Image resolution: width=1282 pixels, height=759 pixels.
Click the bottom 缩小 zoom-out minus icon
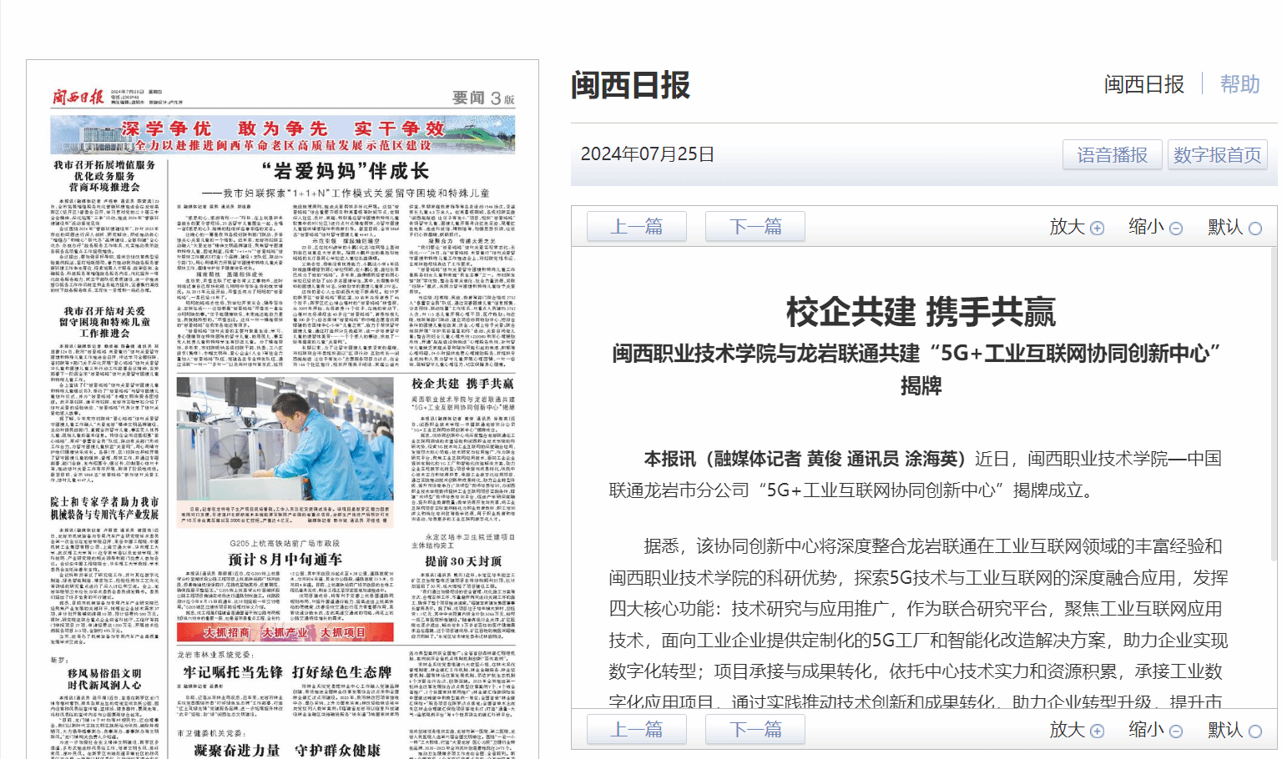(x=1176, y=731)
